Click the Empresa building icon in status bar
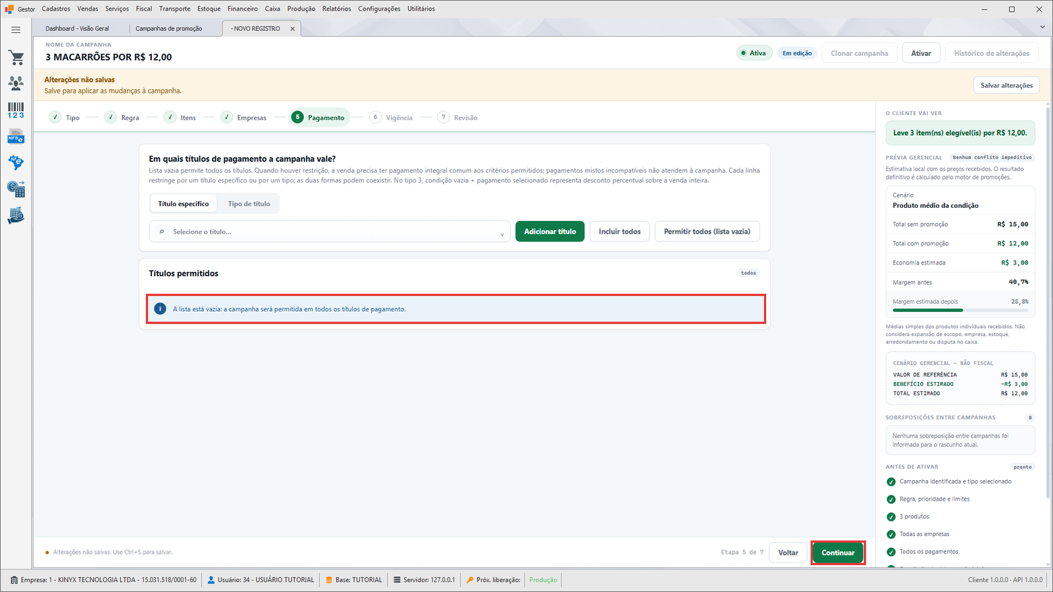Image resolution: width=1053 pixels, height=592 pixels. (x=14, y=580)
